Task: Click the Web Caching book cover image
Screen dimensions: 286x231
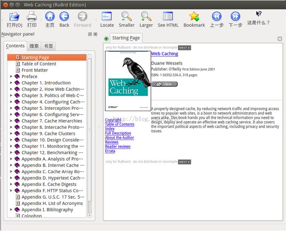Action: click(x=128, y=81)
